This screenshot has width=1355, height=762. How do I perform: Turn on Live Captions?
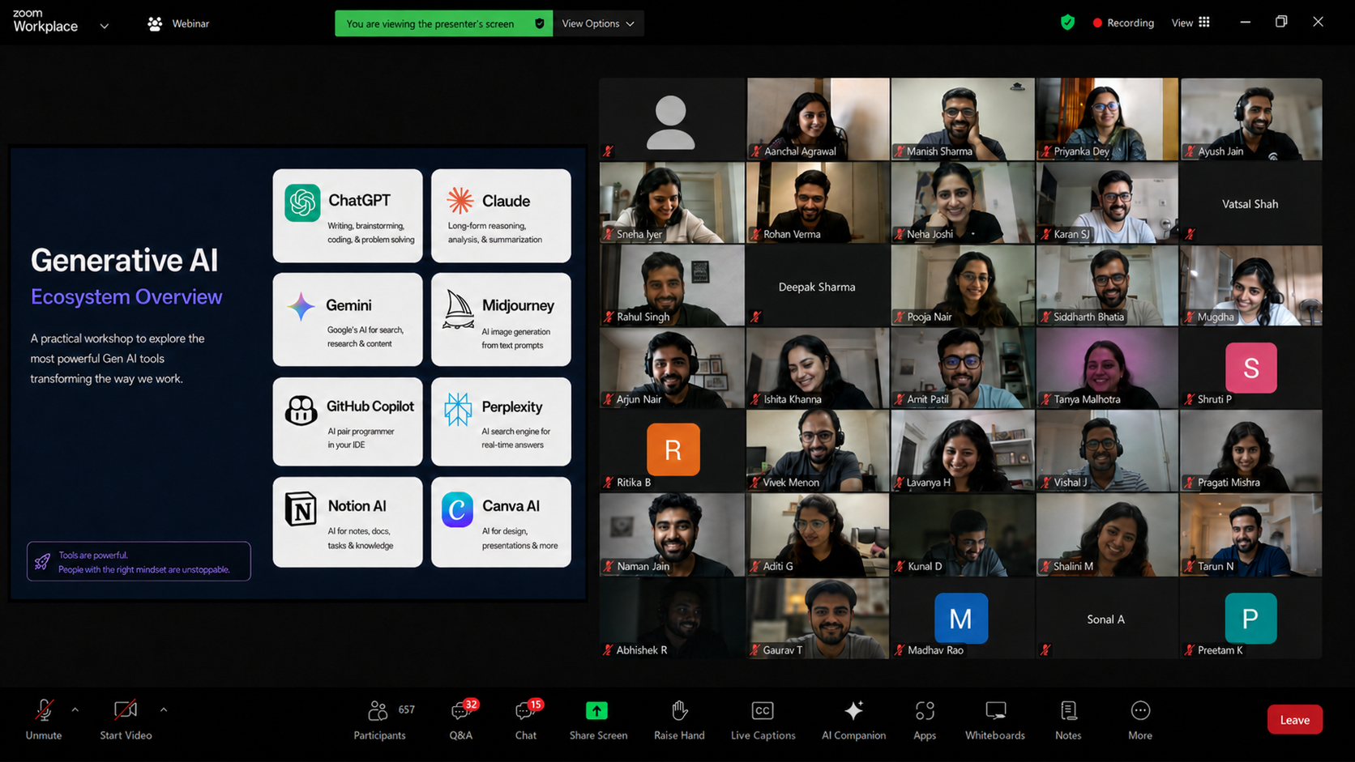(763, 719)
